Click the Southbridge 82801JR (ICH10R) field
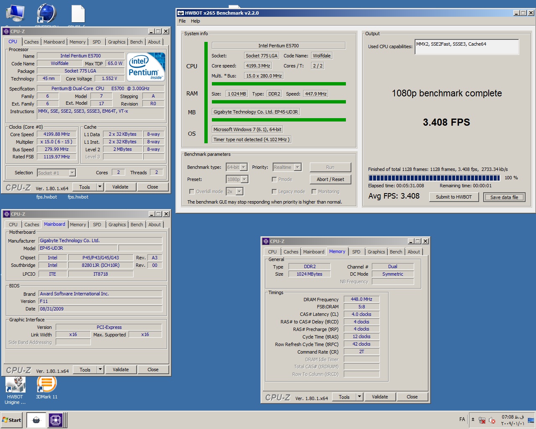Image resolution: width=536 pixels, height=429 pixels. [100, 265]
